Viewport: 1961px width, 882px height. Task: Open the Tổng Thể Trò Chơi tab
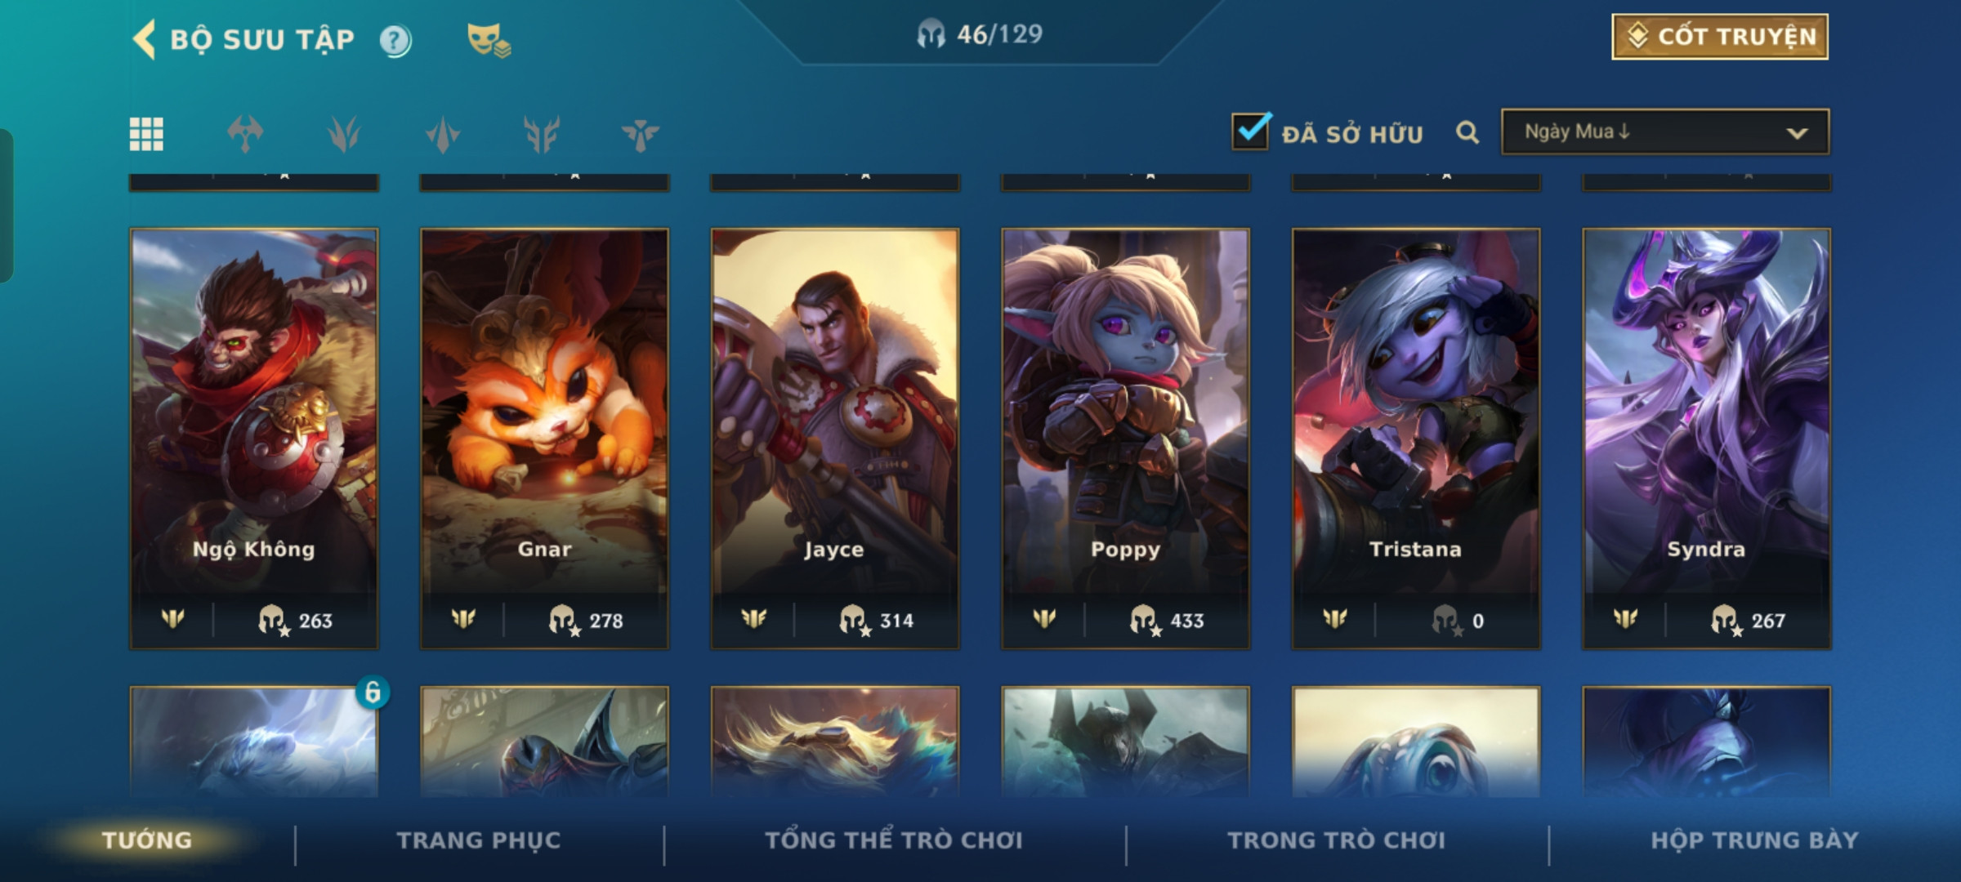click(893, 840)
